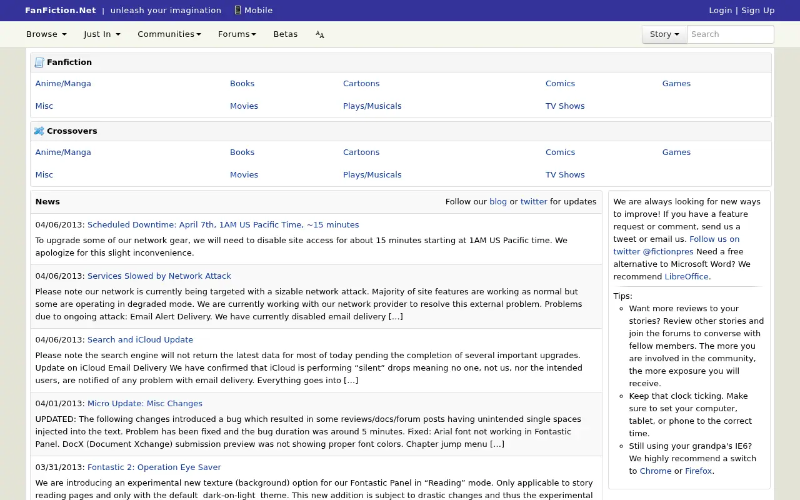Open Crossovers Movies category
The height and width of the screenshot is (500, 800).
click(x=244, y=175)
